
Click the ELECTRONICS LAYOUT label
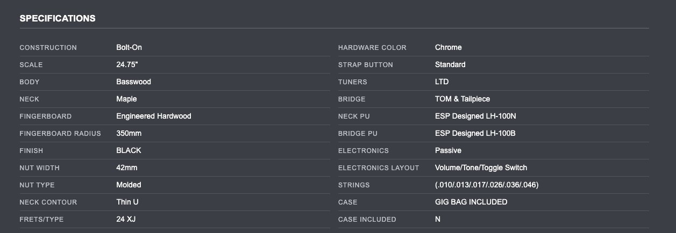379,168
